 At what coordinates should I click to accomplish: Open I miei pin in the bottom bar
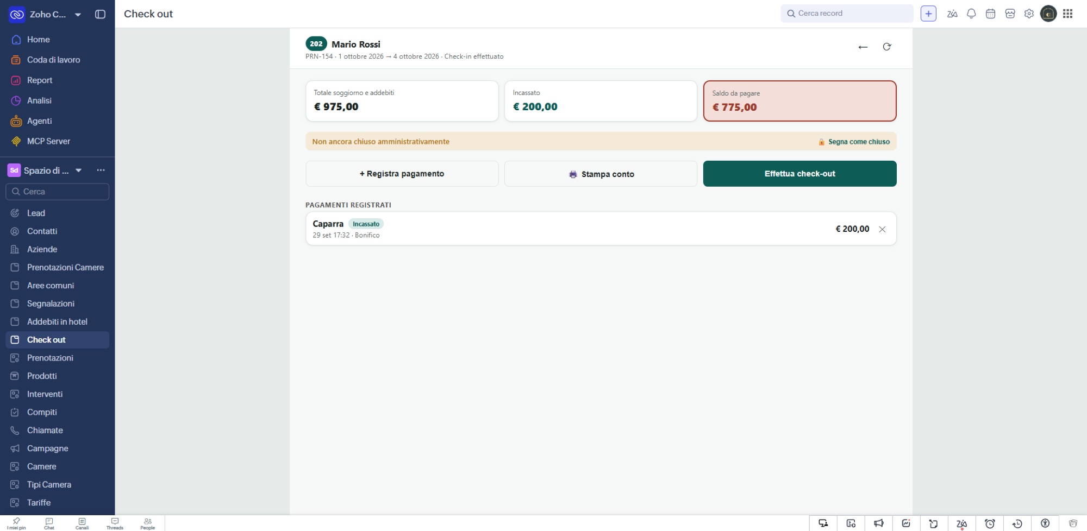click(16, 523)
